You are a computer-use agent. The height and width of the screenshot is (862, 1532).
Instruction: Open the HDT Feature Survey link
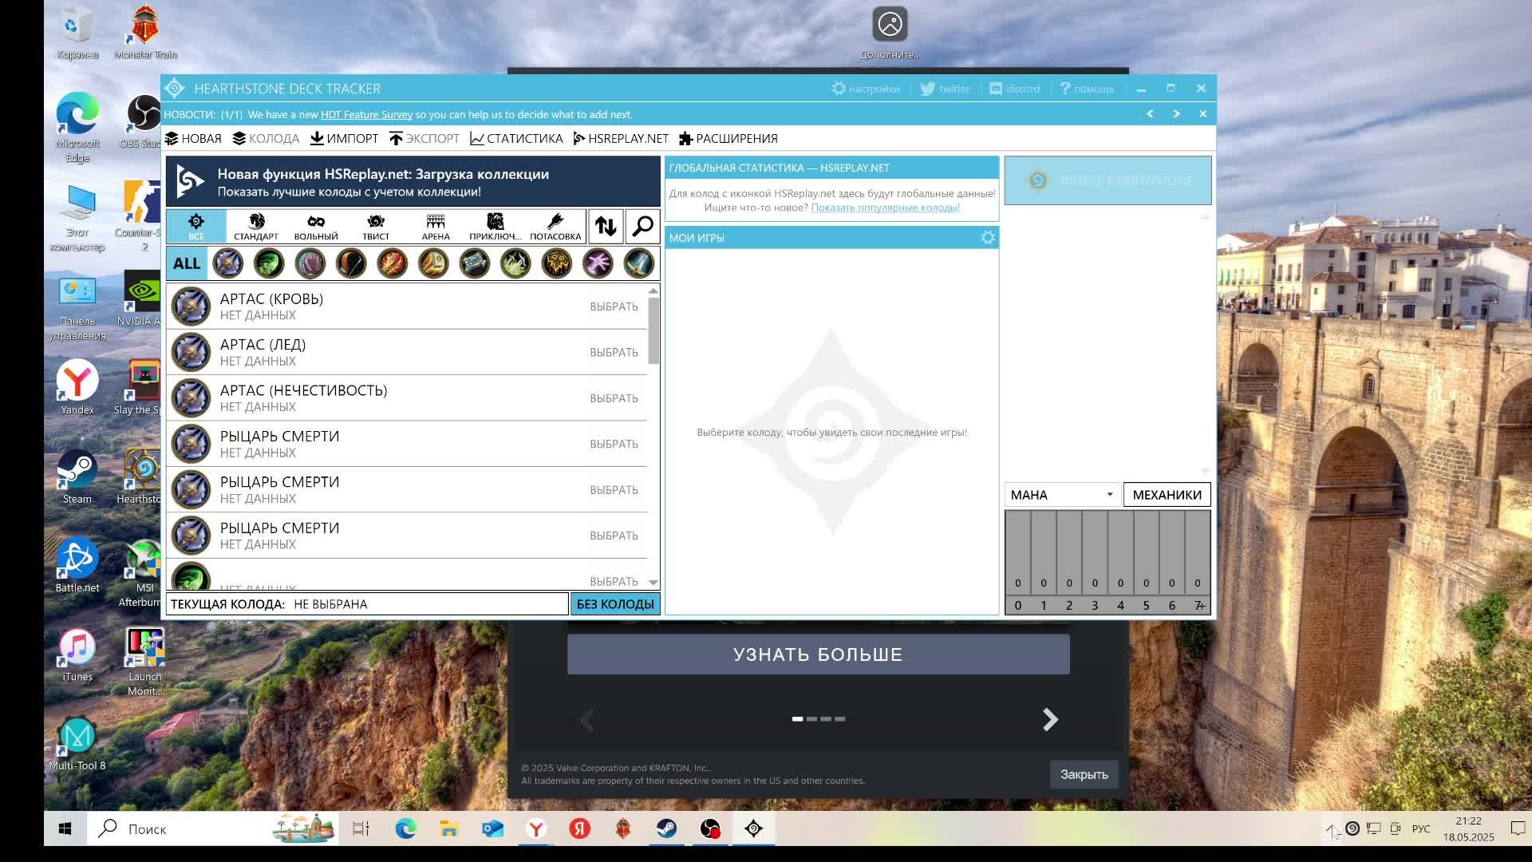366,114
